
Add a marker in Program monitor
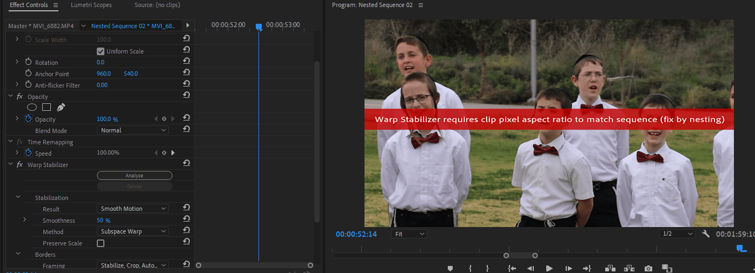[449, 268]
